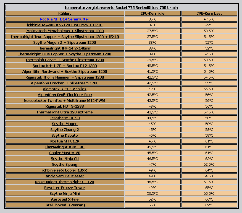Select 49°C load value for ichbinleise 40XX

click(209, 25)
